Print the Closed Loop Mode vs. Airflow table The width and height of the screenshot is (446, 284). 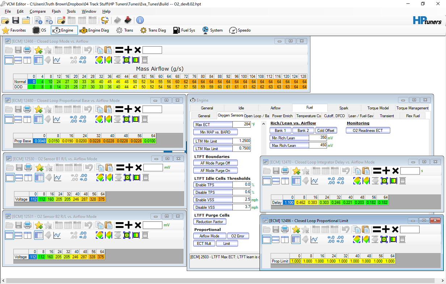27,50
